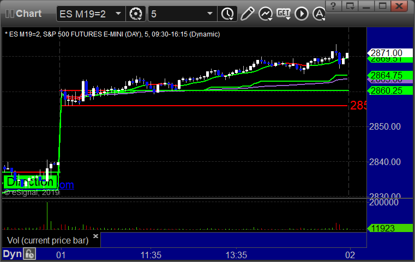Click the 200000 volume axis label
Image resolution: width=415 pixels, height=262 pixels.
pyautogui.click(x=384, y=203)
